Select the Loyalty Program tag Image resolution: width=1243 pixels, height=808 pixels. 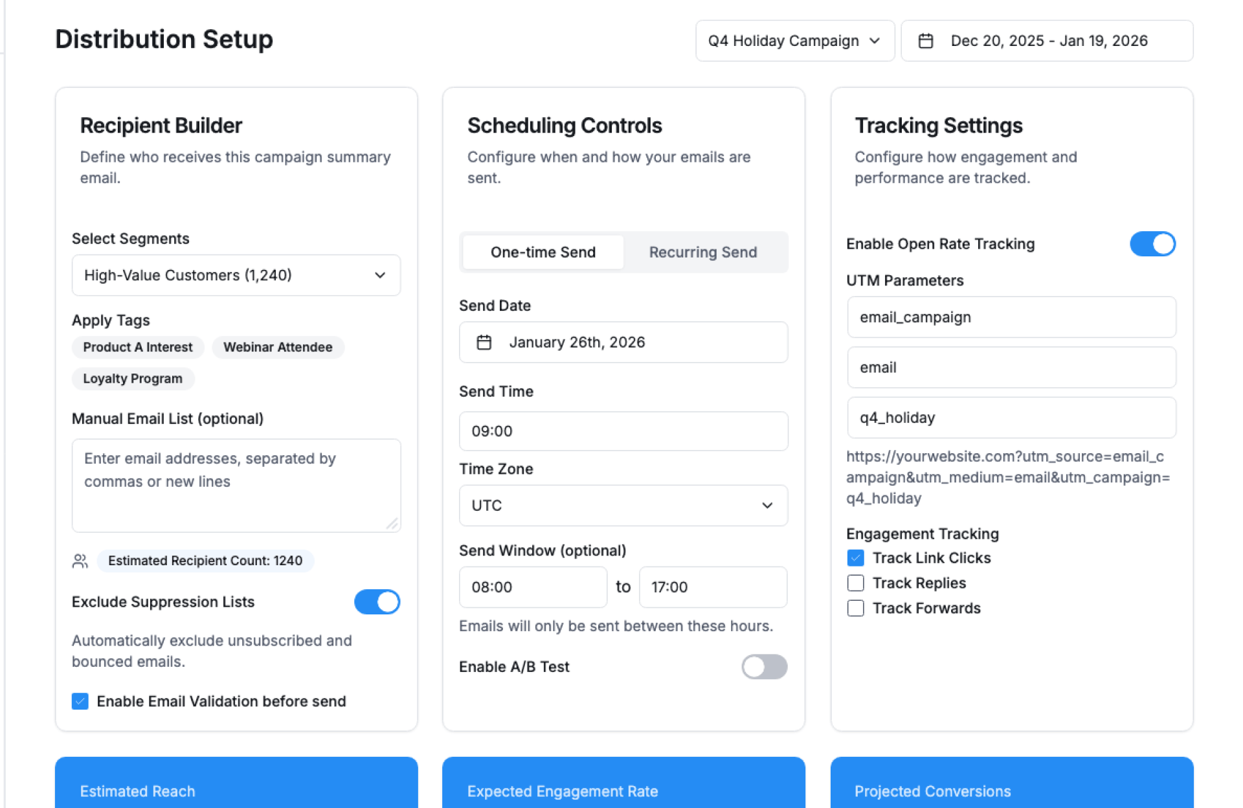[133, 378]
